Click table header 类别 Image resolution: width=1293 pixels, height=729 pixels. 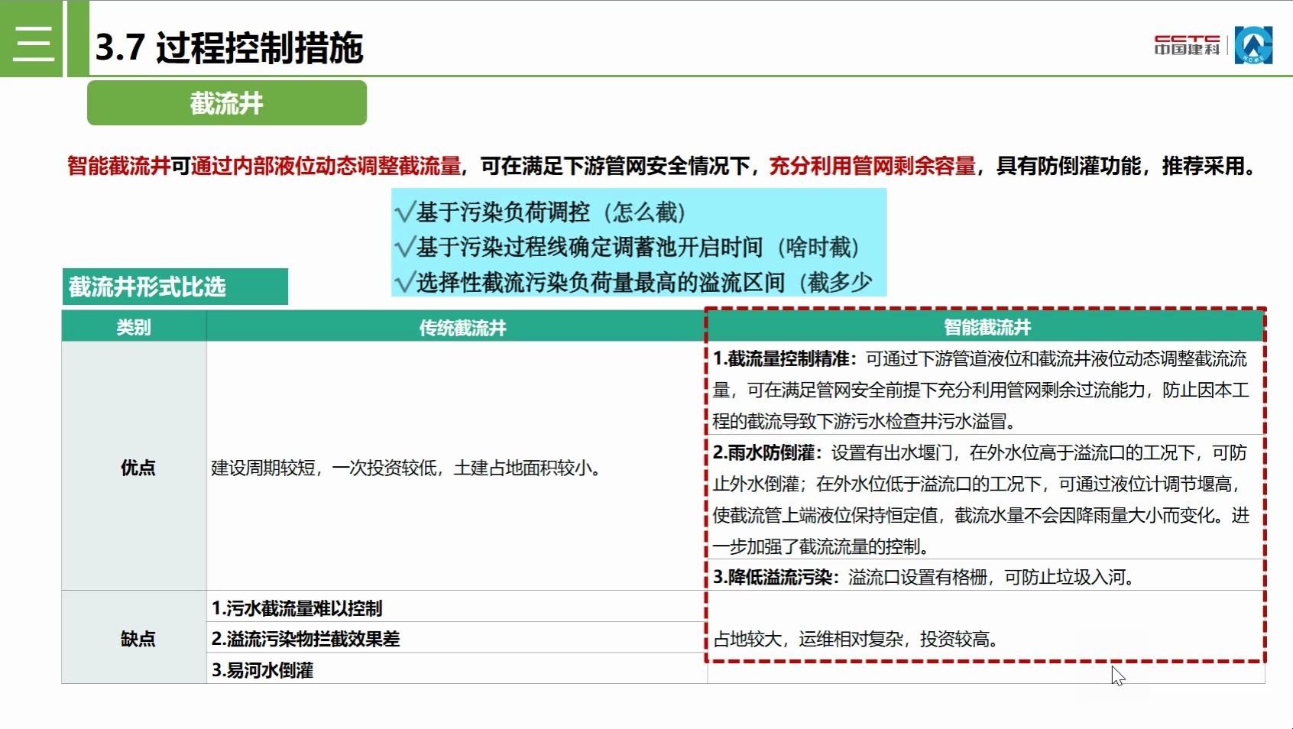click(134, 327)
